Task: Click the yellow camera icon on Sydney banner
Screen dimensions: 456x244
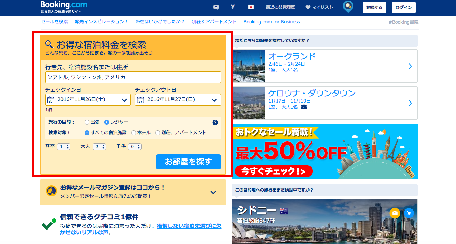Action: pyautogui.click(x=395, y=213)
